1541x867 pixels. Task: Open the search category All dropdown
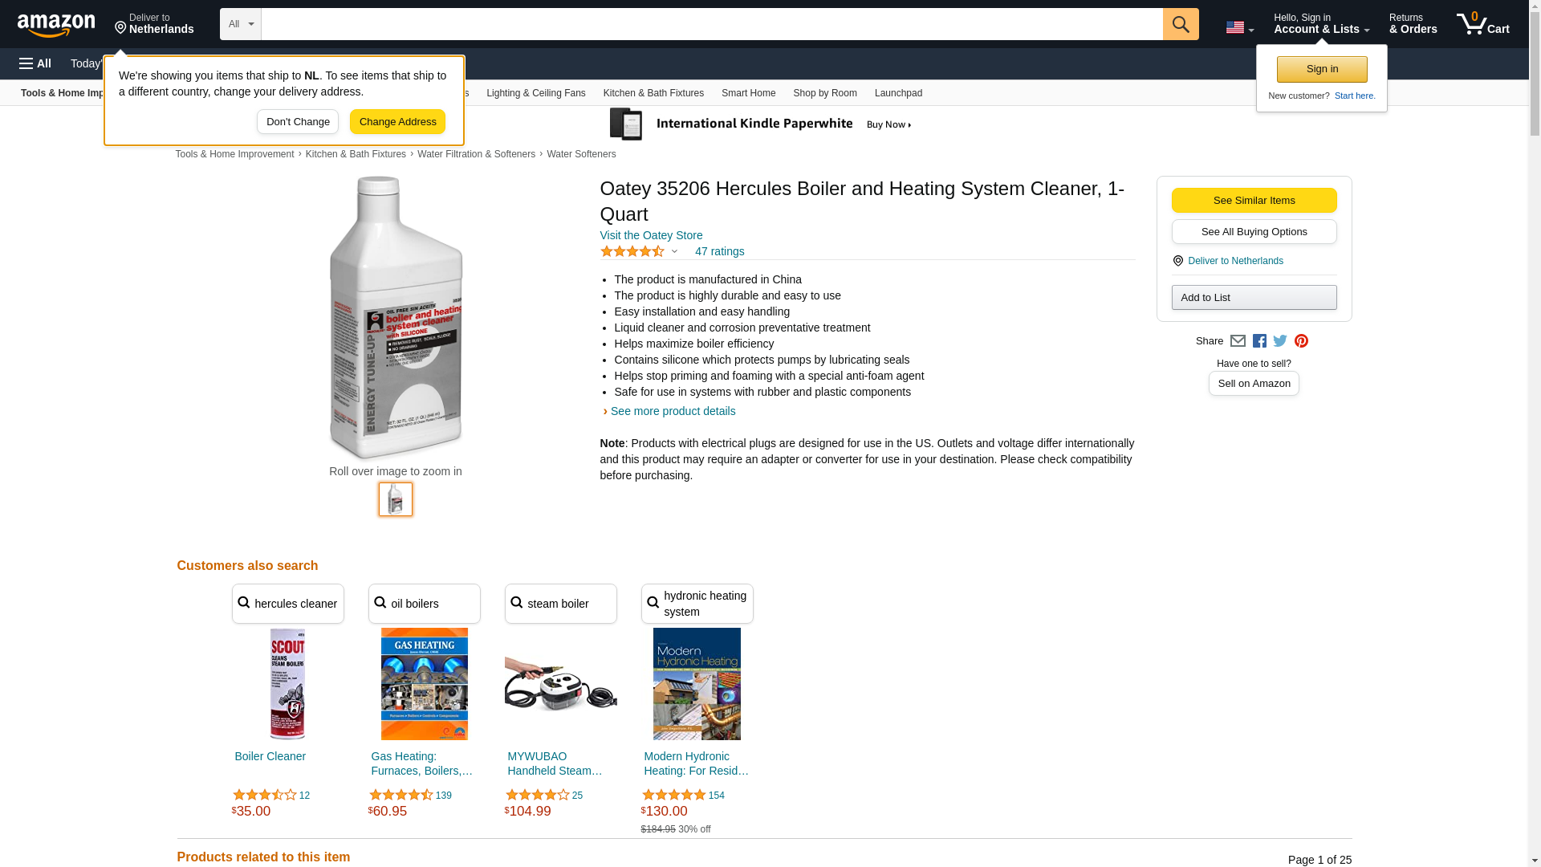coord(240,24)
